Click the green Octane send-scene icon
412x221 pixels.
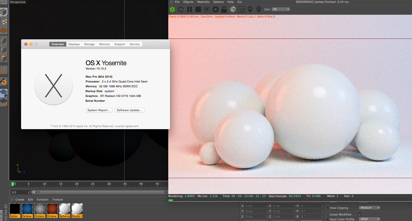point(172,10)
